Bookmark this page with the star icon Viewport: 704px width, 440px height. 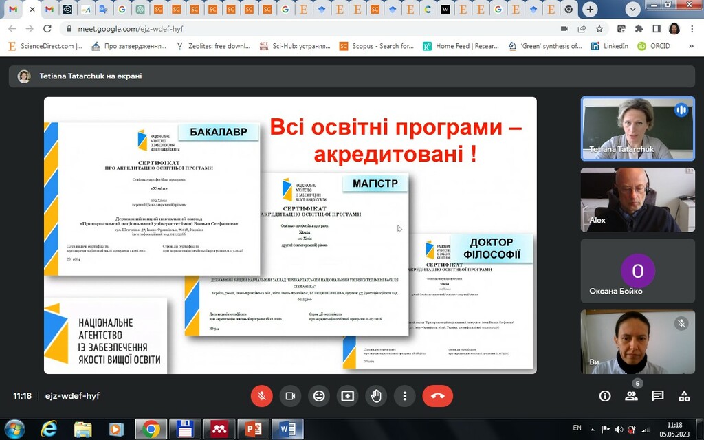point(599,29)
